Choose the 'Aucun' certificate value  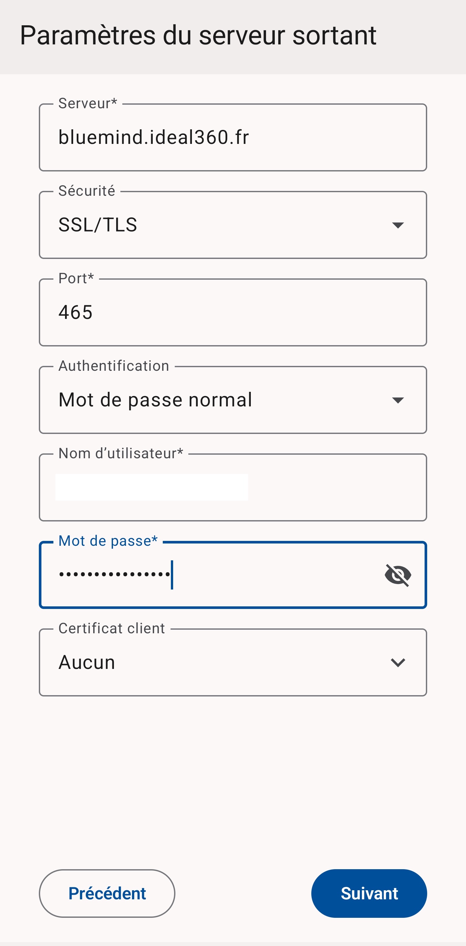click(x=87, y=662)
